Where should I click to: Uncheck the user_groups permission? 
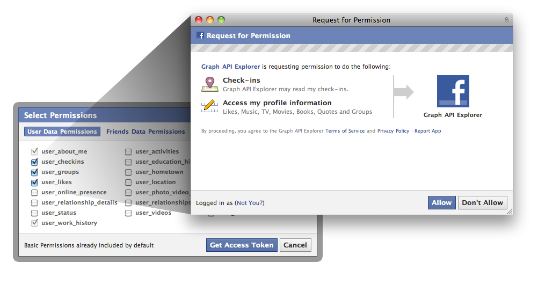(x=34, y=172)
